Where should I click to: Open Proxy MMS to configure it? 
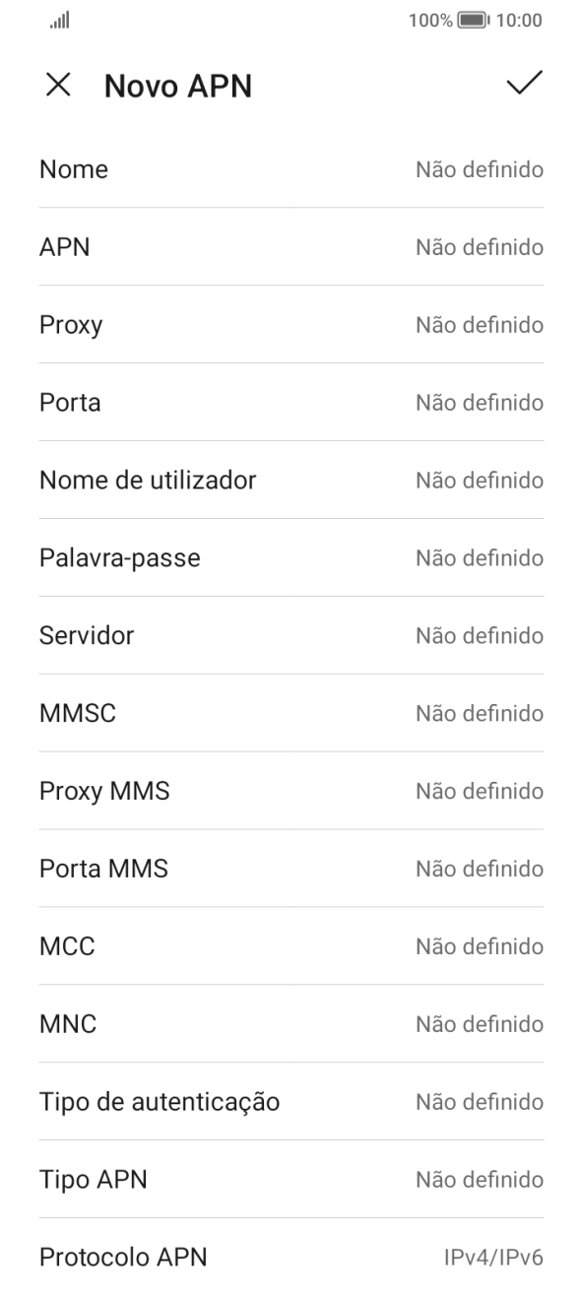(291, 791)
